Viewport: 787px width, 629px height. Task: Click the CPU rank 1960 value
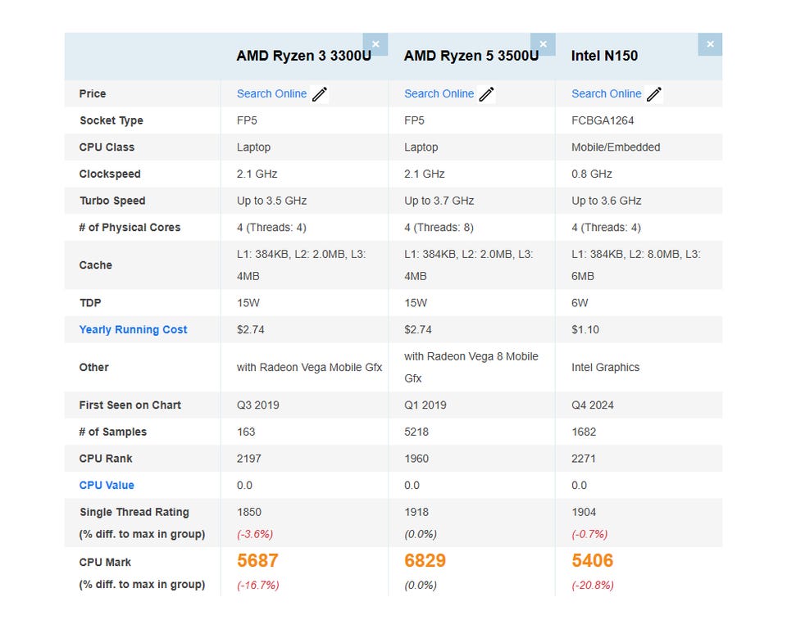(416, 459)
